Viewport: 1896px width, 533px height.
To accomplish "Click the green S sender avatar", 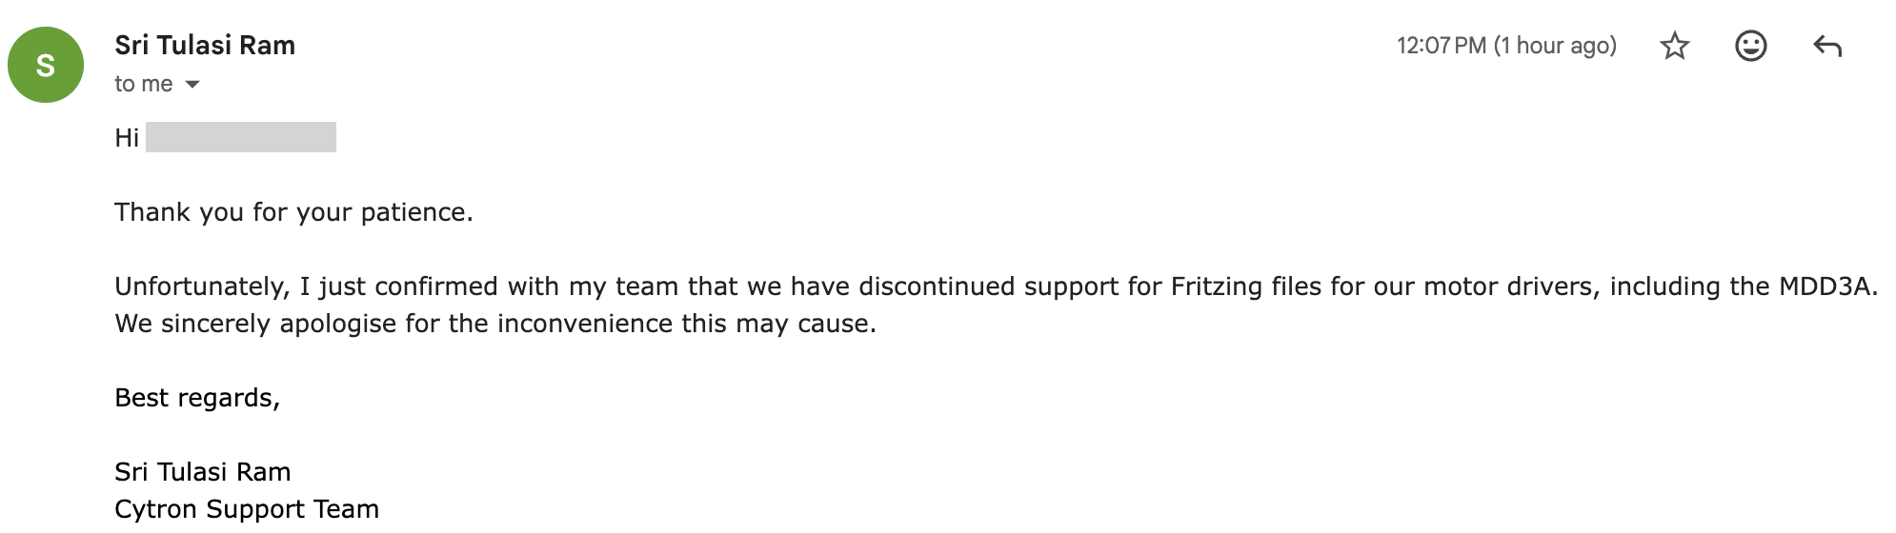I will [x=46, y=65].
